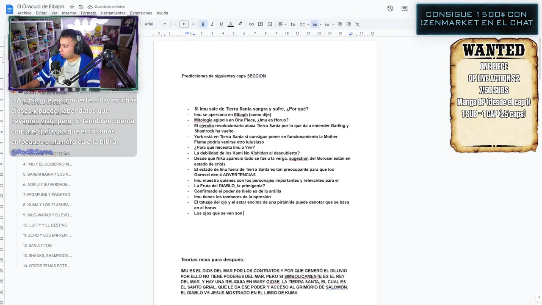The height and width of the screenshot is (305, 542).
Task: Insert an image from the toolbar
Action: coord(270,24)
